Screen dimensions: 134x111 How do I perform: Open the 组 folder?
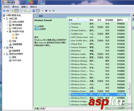click(x=16, y=38)
